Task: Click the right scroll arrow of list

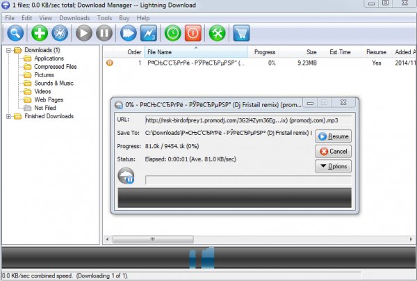Action: (411, 239)
